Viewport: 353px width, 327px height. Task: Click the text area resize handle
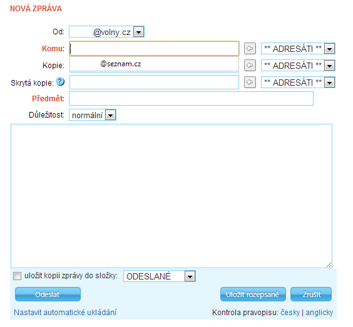point(329,265)
